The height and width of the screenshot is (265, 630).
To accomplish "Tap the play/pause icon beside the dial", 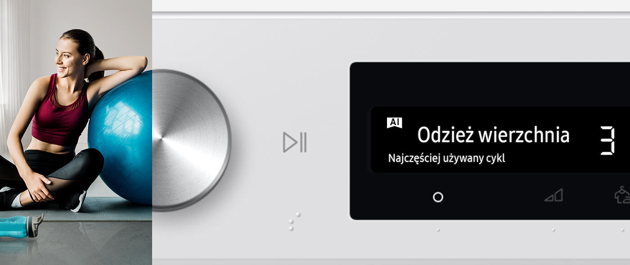I will [295, 142].
